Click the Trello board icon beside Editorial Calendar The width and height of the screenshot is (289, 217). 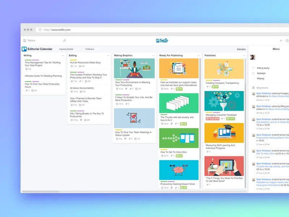click(24, 49)
